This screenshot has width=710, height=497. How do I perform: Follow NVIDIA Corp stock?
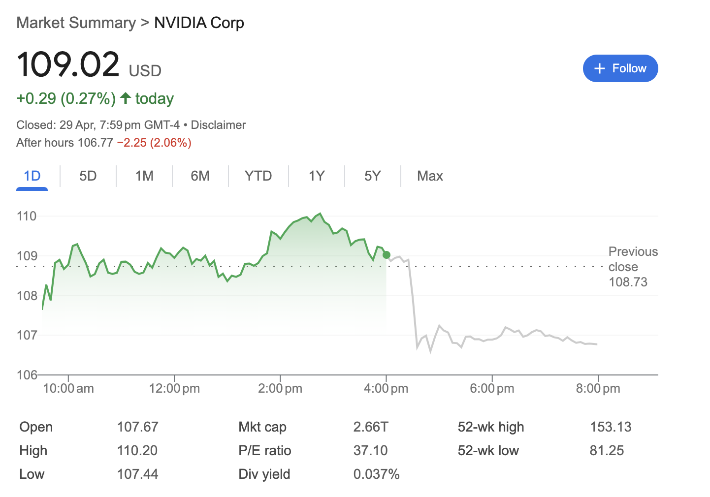620,68
